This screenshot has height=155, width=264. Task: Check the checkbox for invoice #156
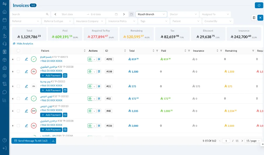pyautogui.click(x=18, y=126)
